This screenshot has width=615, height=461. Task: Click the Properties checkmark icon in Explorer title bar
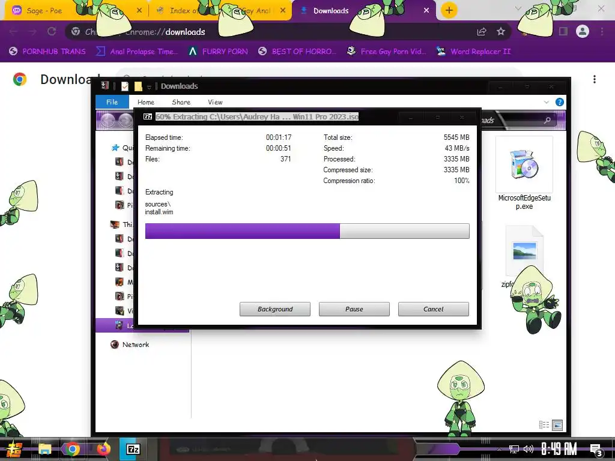coord(125,86)
